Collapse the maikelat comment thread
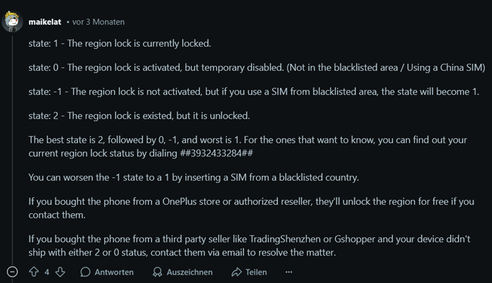 12,272
